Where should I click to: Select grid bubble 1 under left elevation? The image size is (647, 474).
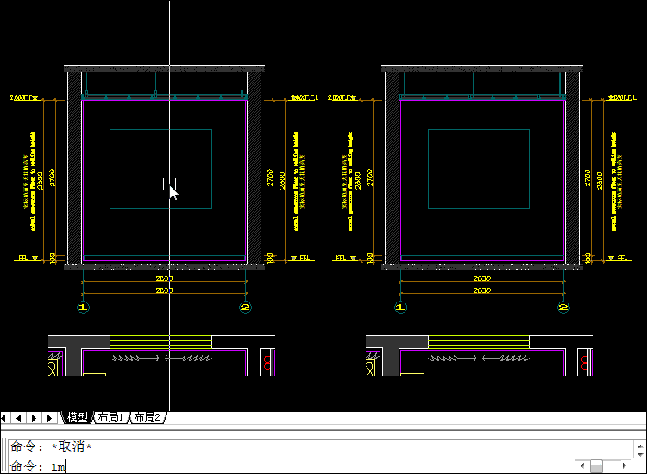(x=84, y=307)
